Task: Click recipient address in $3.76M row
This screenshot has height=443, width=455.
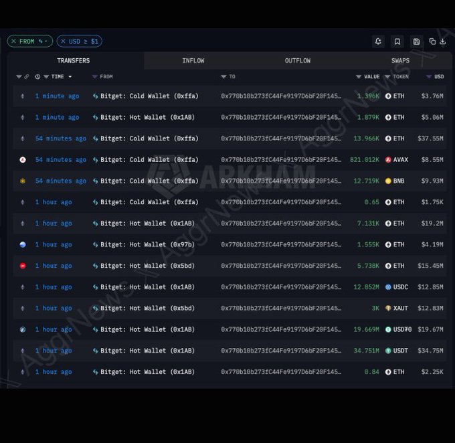Action: (x=281, y=96)
